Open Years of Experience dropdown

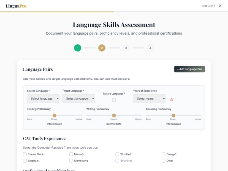click(149, 98)
